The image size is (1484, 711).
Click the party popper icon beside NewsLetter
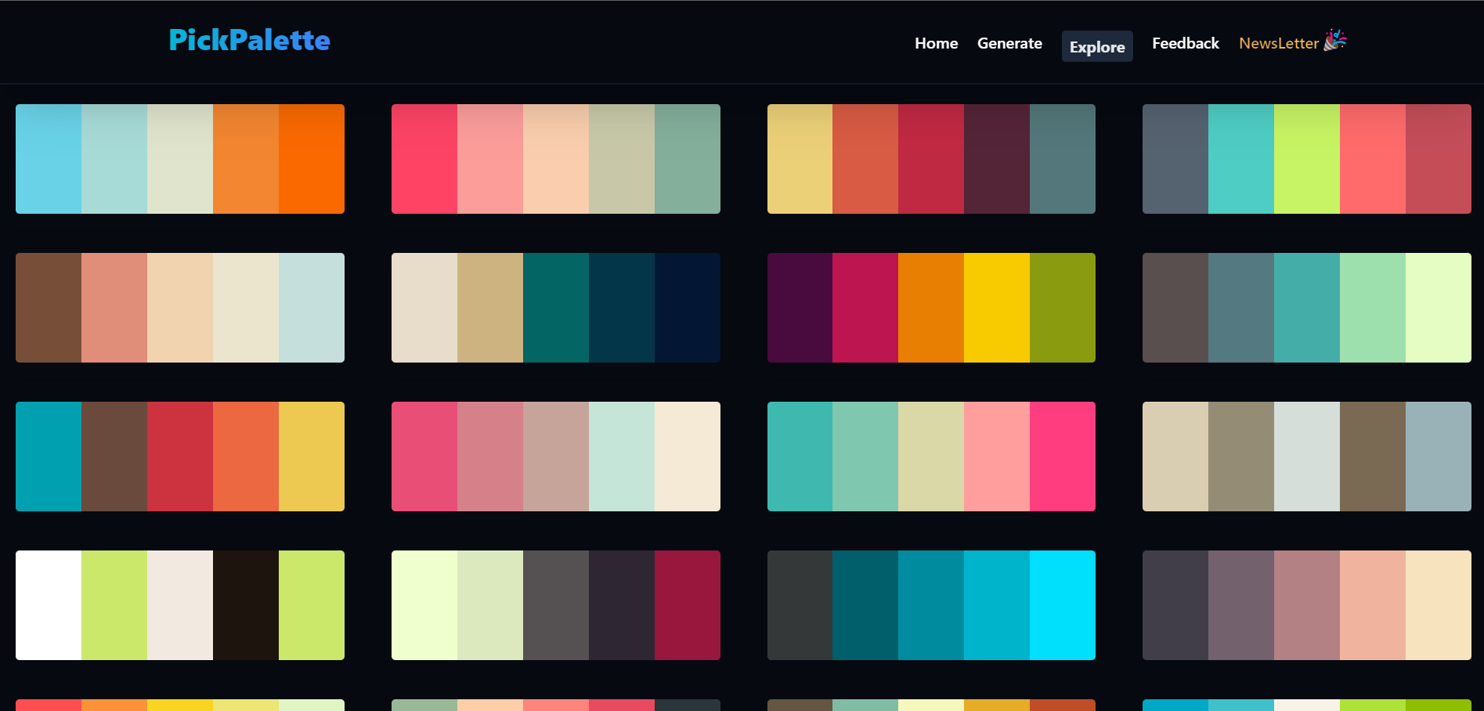1335,40
